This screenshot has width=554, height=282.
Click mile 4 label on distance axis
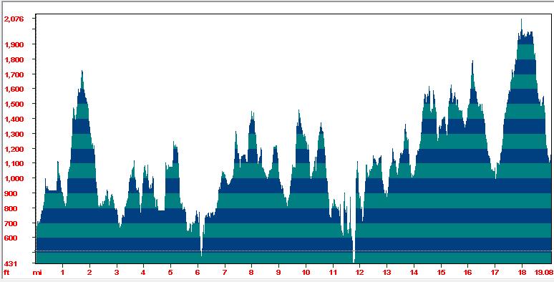pyautogui.click(x=143, y=273)
